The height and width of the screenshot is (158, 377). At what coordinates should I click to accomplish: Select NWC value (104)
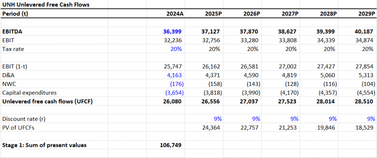point(368,84)
